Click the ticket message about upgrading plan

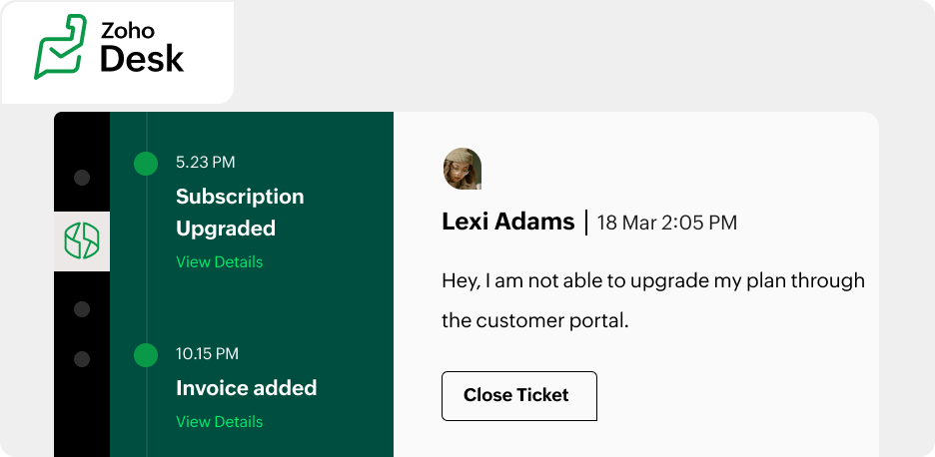click(x=652, y=300)
